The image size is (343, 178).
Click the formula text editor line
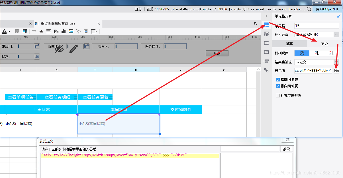(x=130, y=155)
